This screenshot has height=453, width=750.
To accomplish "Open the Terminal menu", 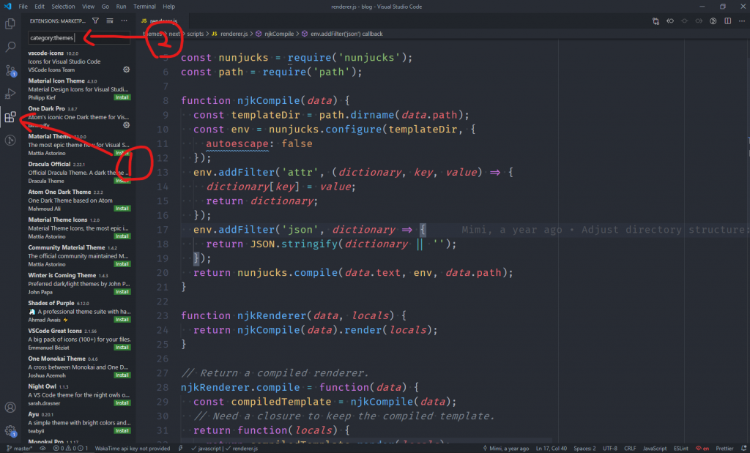I will pos(144,7).
